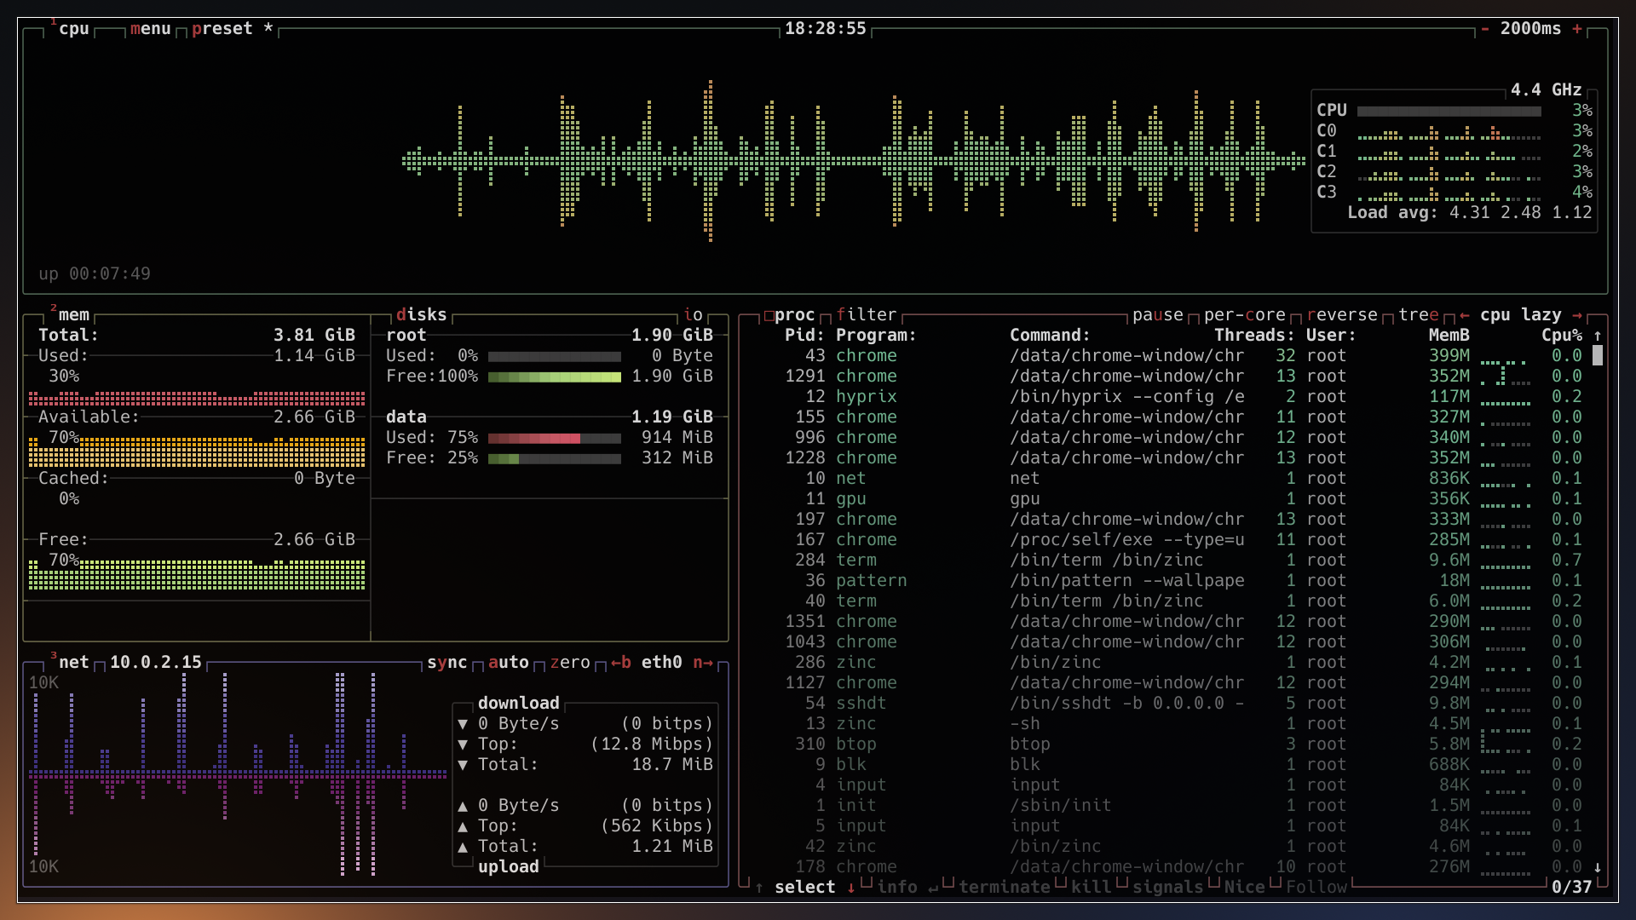Select next sort column right arrow

click(1577, 314)
